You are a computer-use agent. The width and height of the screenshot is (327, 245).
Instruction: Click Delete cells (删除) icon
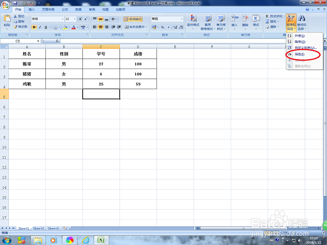[245, 18]
